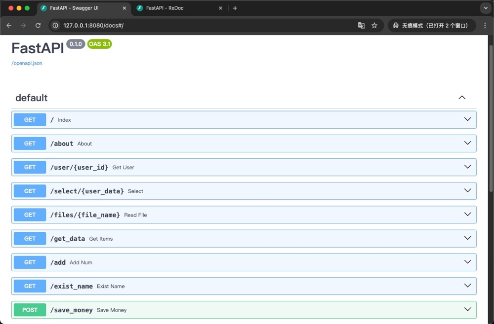
Task: Expand the /add Add Num operation
Action: point(467,262)
